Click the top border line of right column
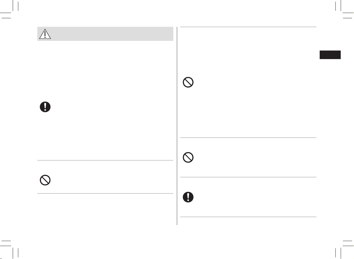The height and width of the screenshot is (259, 354). (x=248, y=27)
